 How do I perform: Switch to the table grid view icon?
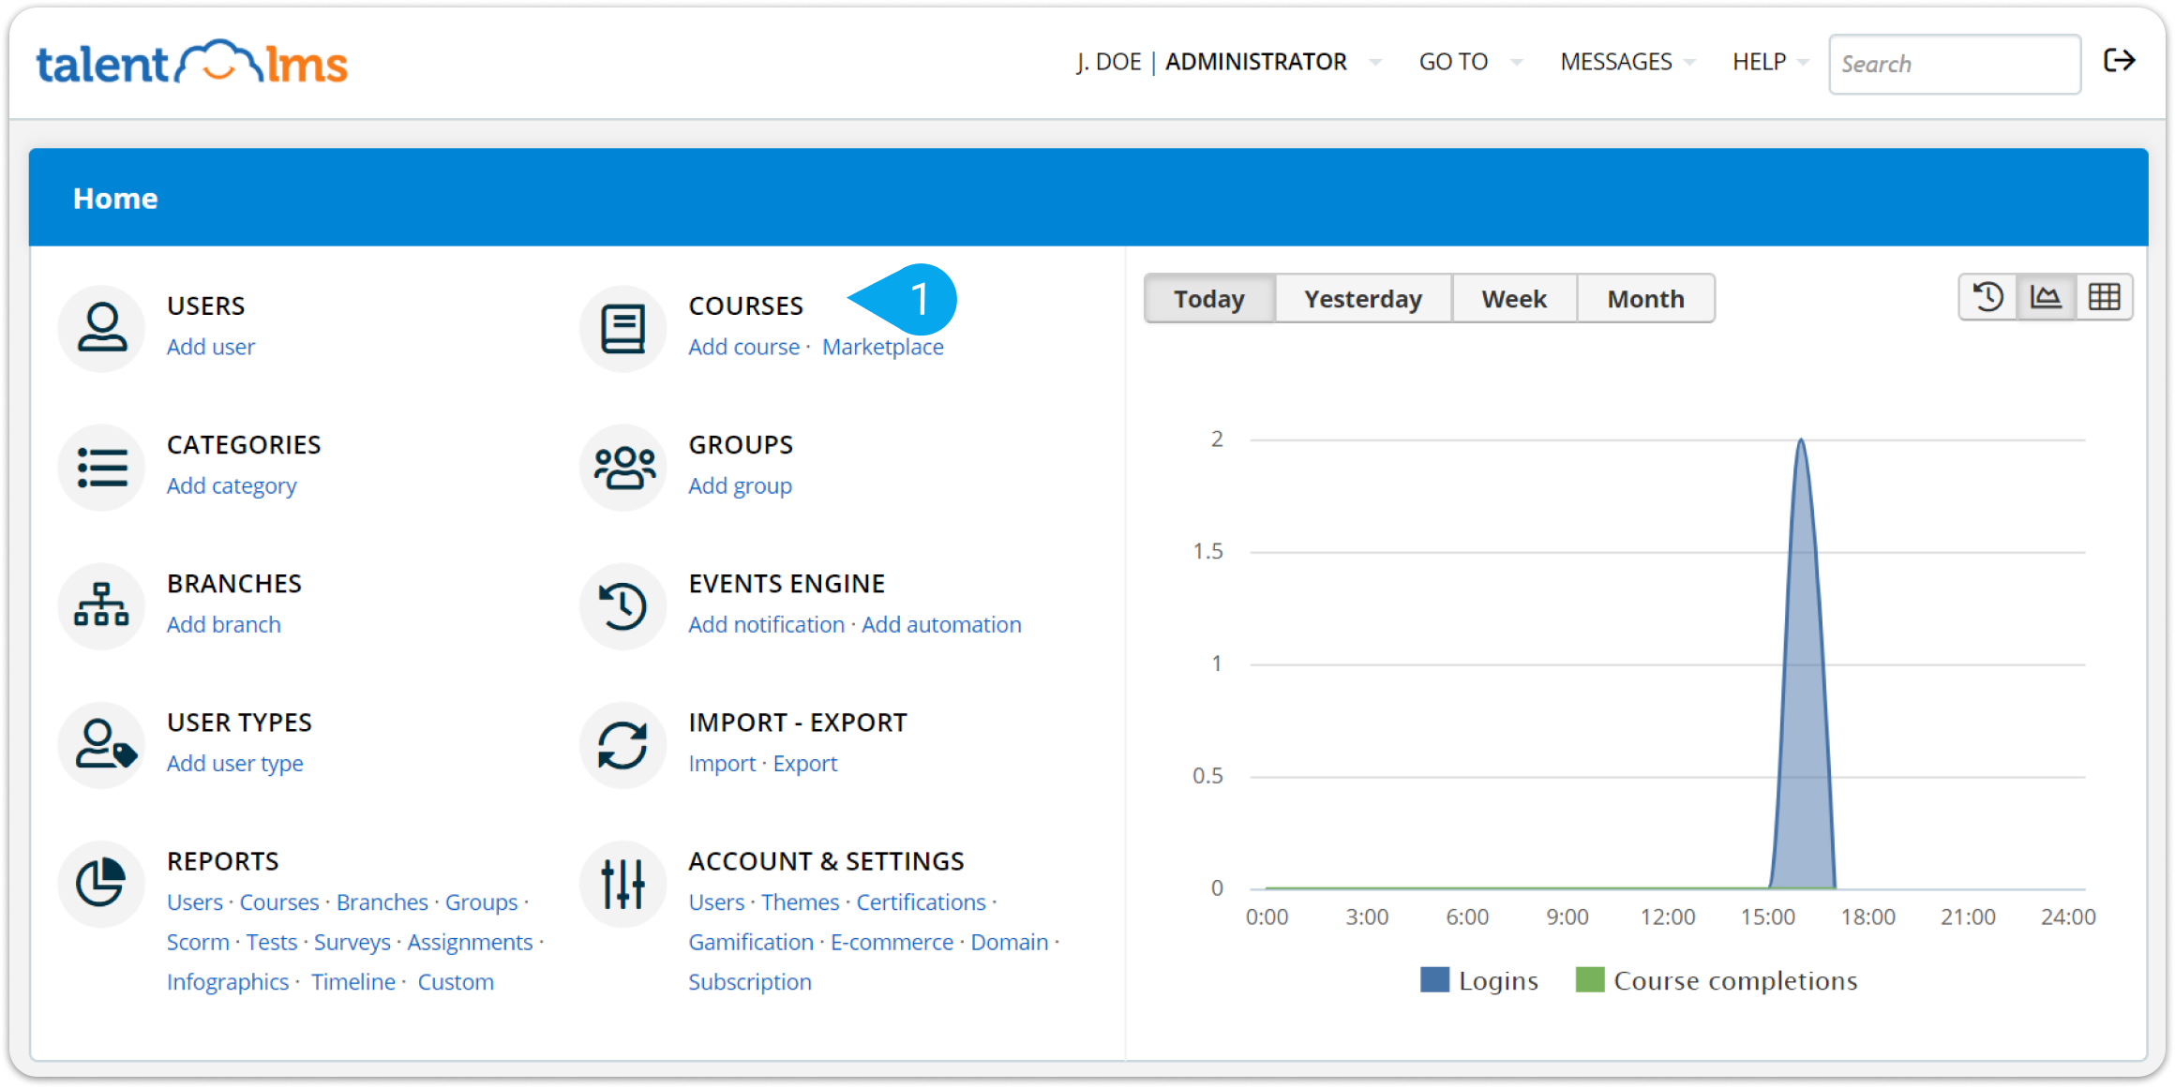2104,298
